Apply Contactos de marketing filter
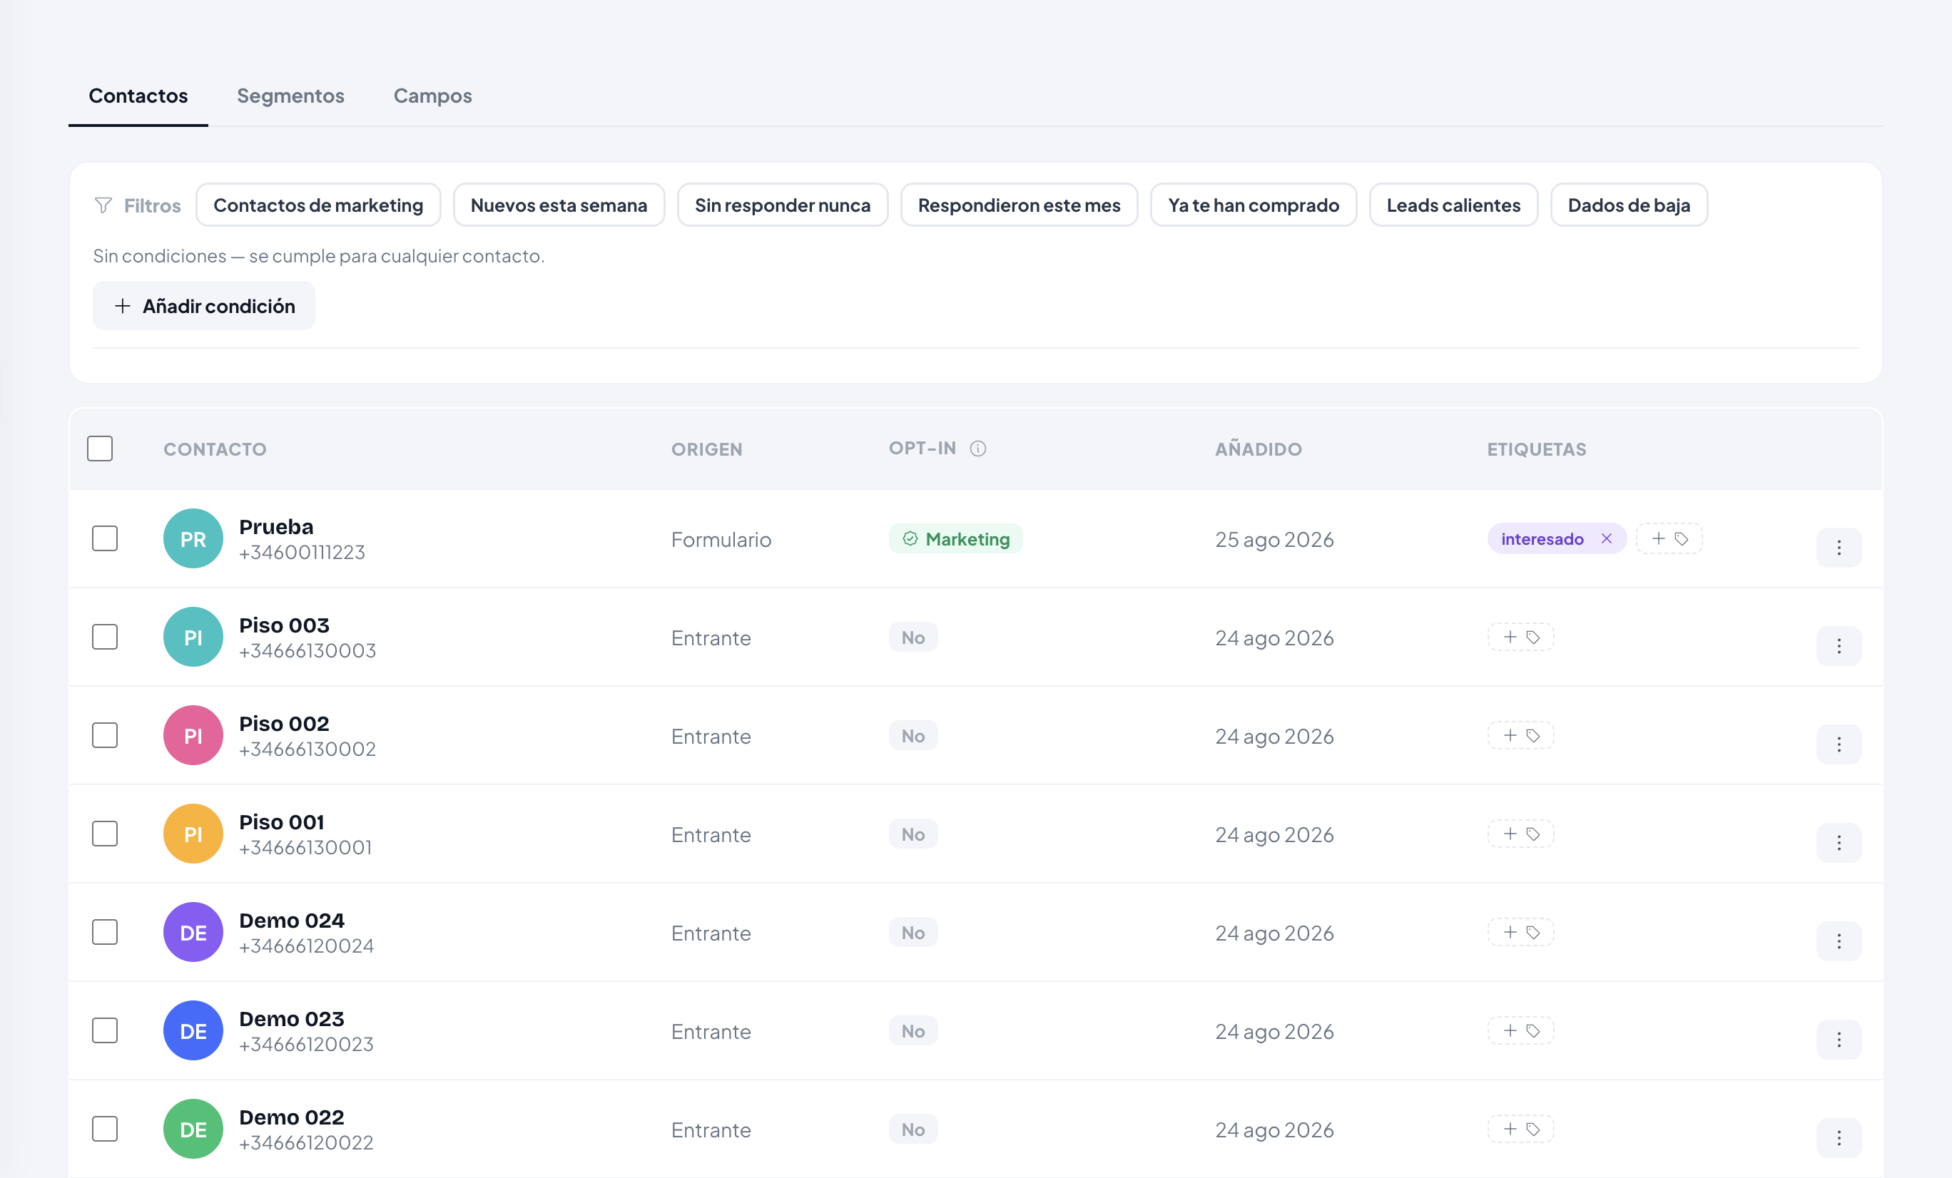1952x1178 pixels. (x=318, y=205)
